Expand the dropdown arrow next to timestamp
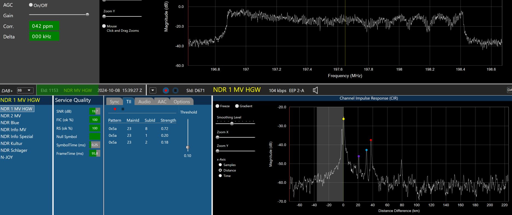 point(153,90)
